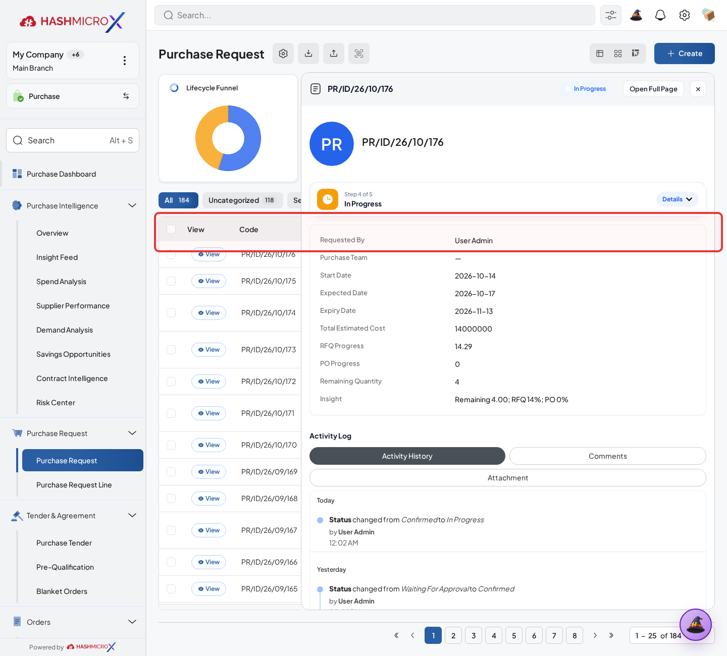This screenshot has height=656, width=727.
Task: Open the filter options icon beside search
Action: point(610,15)
